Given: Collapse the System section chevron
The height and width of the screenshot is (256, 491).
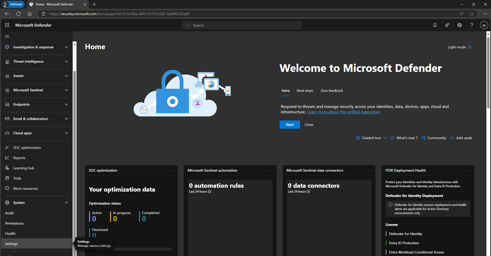Looking at the screenshot, I should pos(67,203).
